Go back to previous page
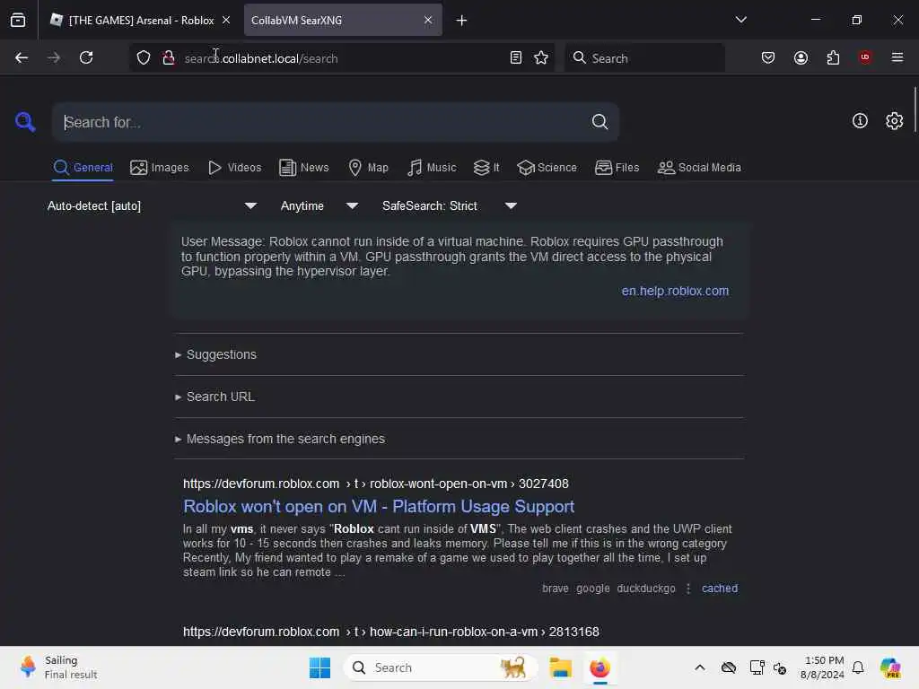The image size is (919, 689). pos(22,57)
